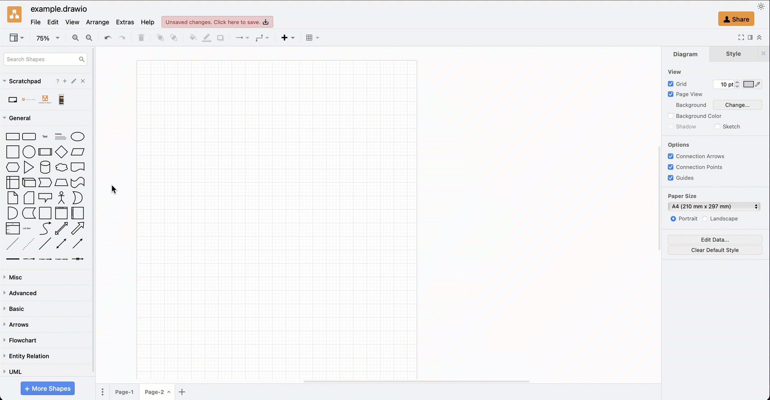Click the Edit Data... button
This screenshot has width=770, height=400.
tap(715, 239)
